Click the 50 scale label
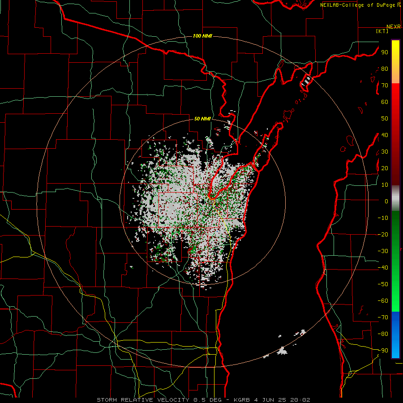This screenshot has height=403, width=403. (385, 119)
